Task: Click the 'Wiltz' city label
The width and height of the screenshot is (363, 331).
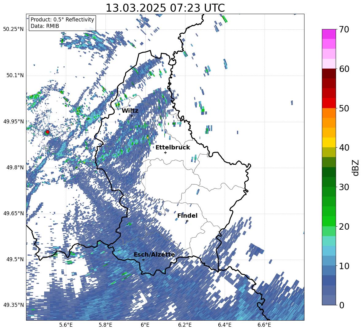Action: 130,111
